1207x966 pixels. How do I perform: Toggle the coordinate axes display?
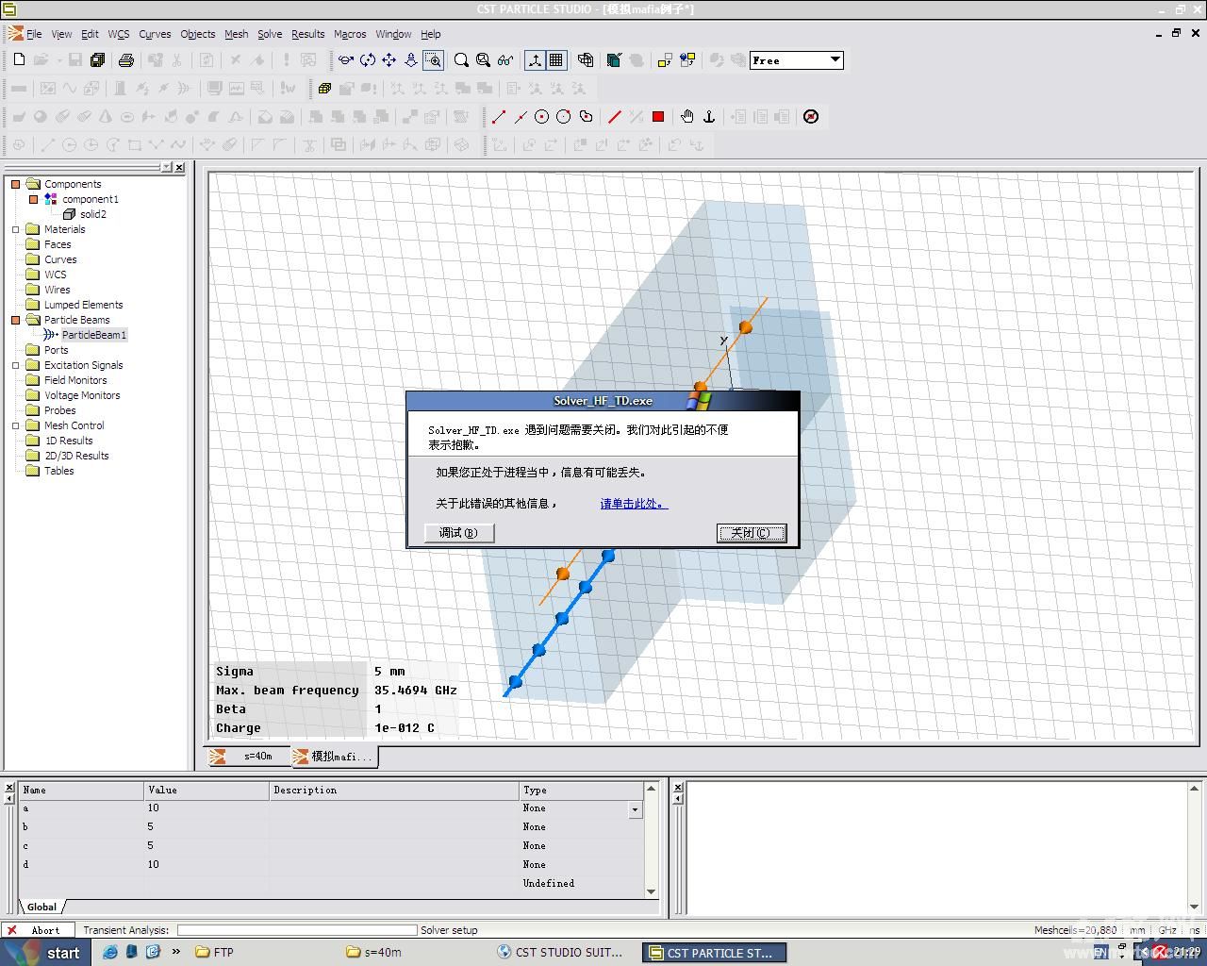(535, 59)
